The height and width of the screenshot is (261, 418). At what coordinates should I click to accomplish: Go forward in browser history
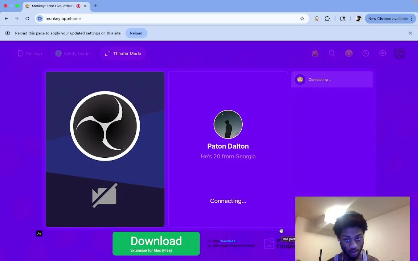17,18
